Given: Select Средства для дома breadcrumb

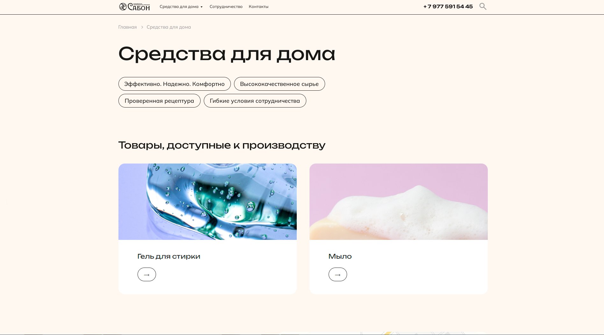Looking at the screenshot, I should pyautogui.click(x=169, y=27).
